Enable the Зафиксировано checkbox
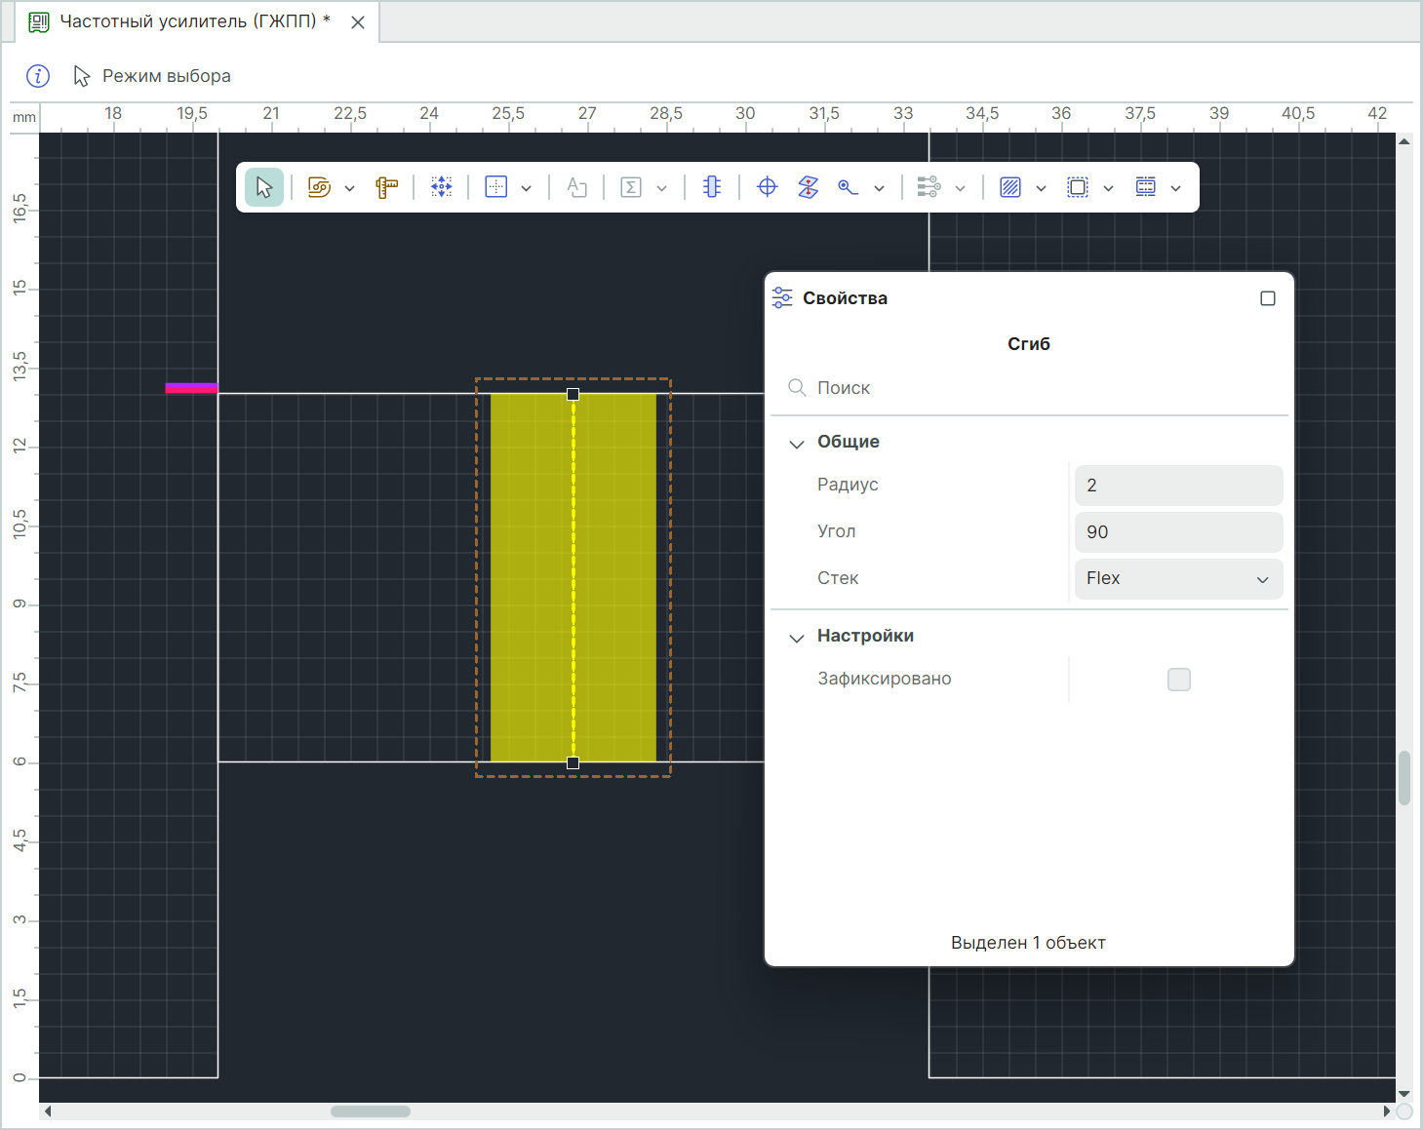Image resolution: width=1423 pixels, height=1130 pixels. click(x=1178, y=680)
